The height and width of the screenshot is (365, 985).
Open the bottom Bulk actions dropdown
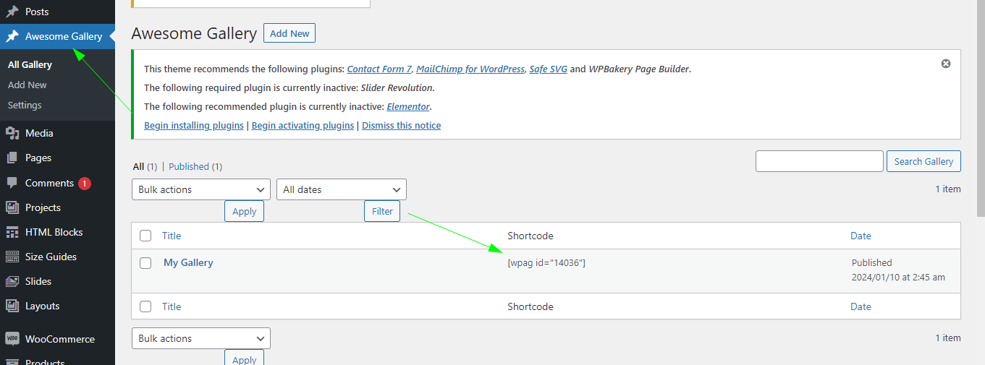click(200, 338)
